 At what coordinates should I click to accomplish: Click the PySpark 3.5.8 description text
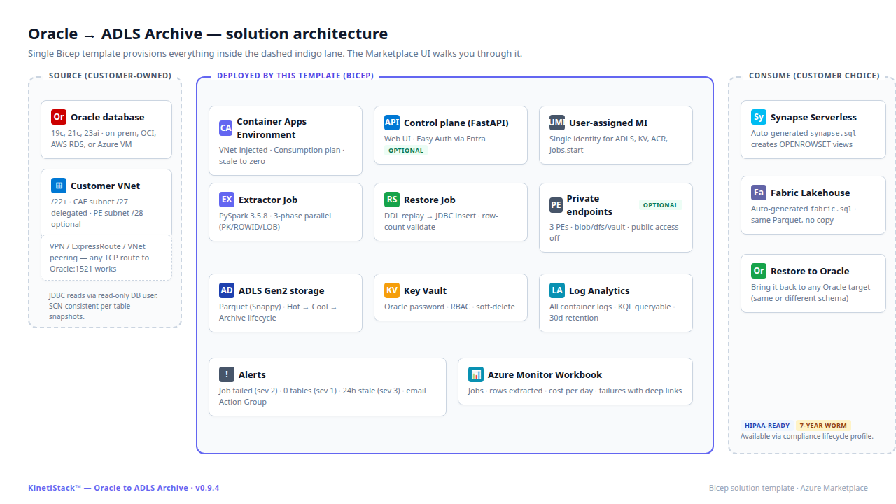(x=275, y=221)
